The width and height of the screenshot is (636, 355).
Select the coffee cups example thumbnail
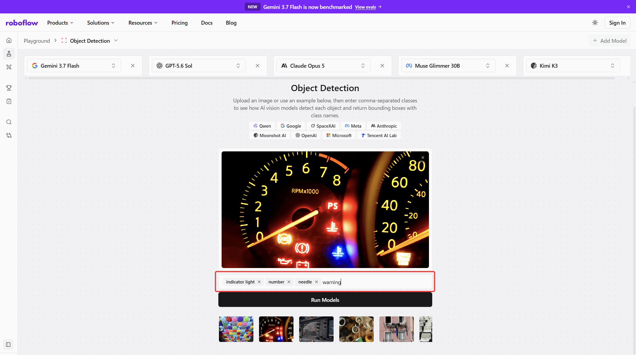(356, 329)
